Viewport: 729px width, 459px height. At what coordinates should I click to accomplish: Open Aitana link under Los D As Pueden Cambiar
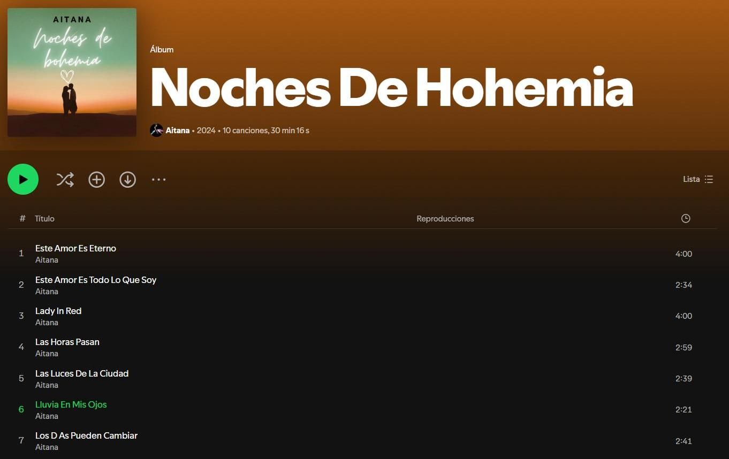pyautogui.click(x=47, y=447)
